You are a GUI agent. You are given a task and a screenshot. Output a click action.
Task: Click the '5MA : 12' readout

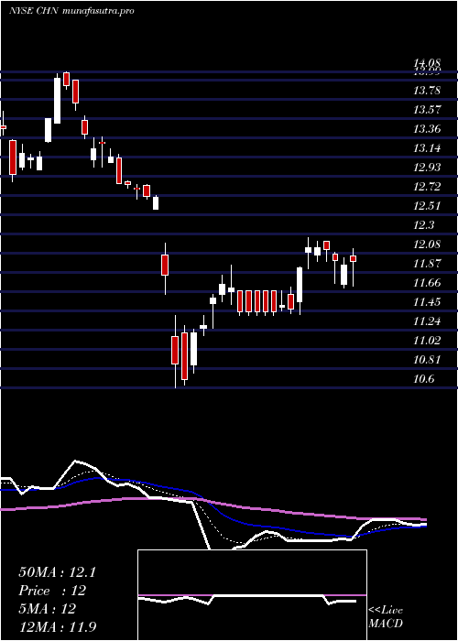(x=48, y=609)
